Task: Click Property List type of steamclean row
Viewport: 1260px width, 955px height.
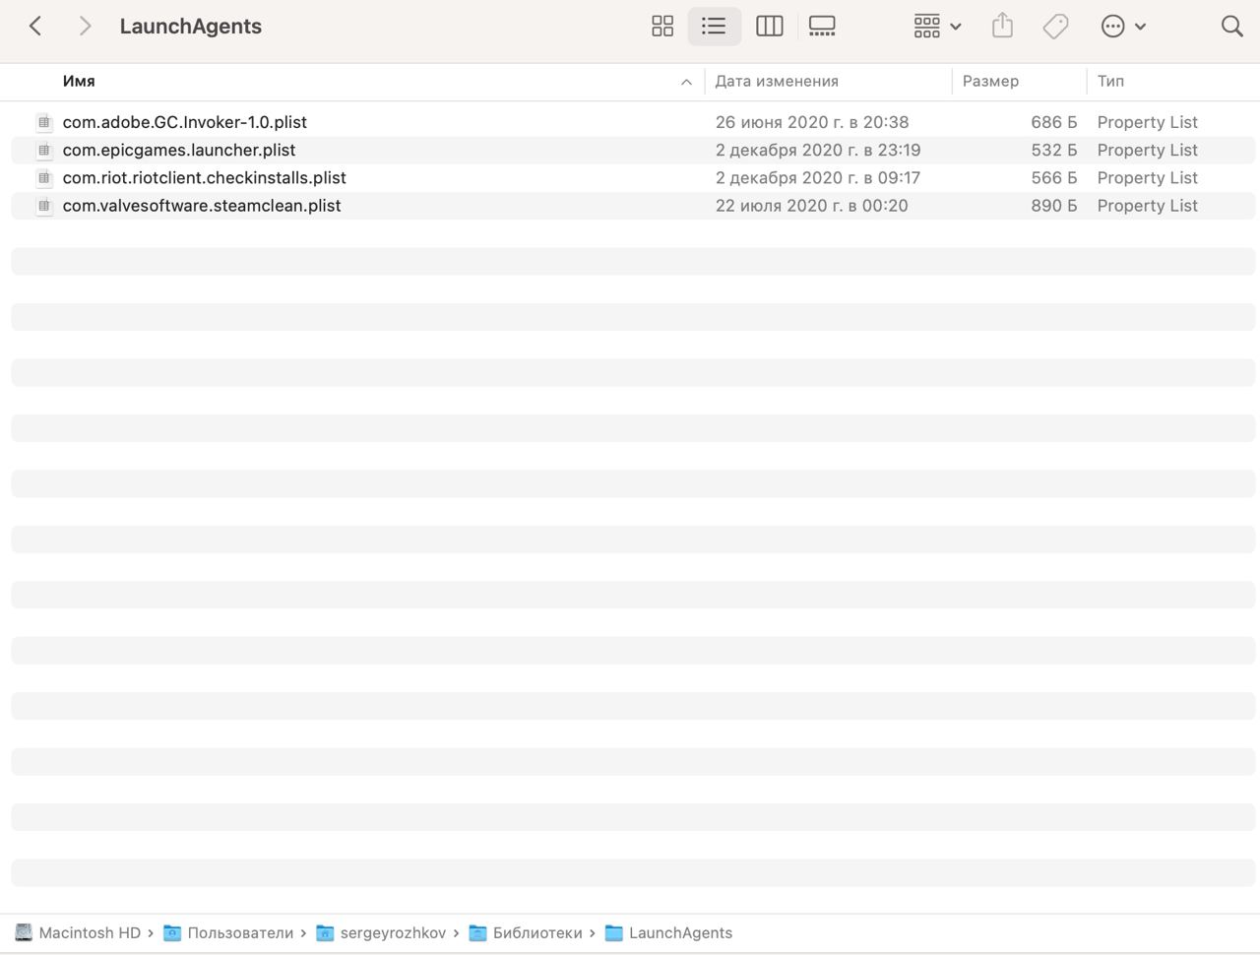Action: [x=1148, y=205]
